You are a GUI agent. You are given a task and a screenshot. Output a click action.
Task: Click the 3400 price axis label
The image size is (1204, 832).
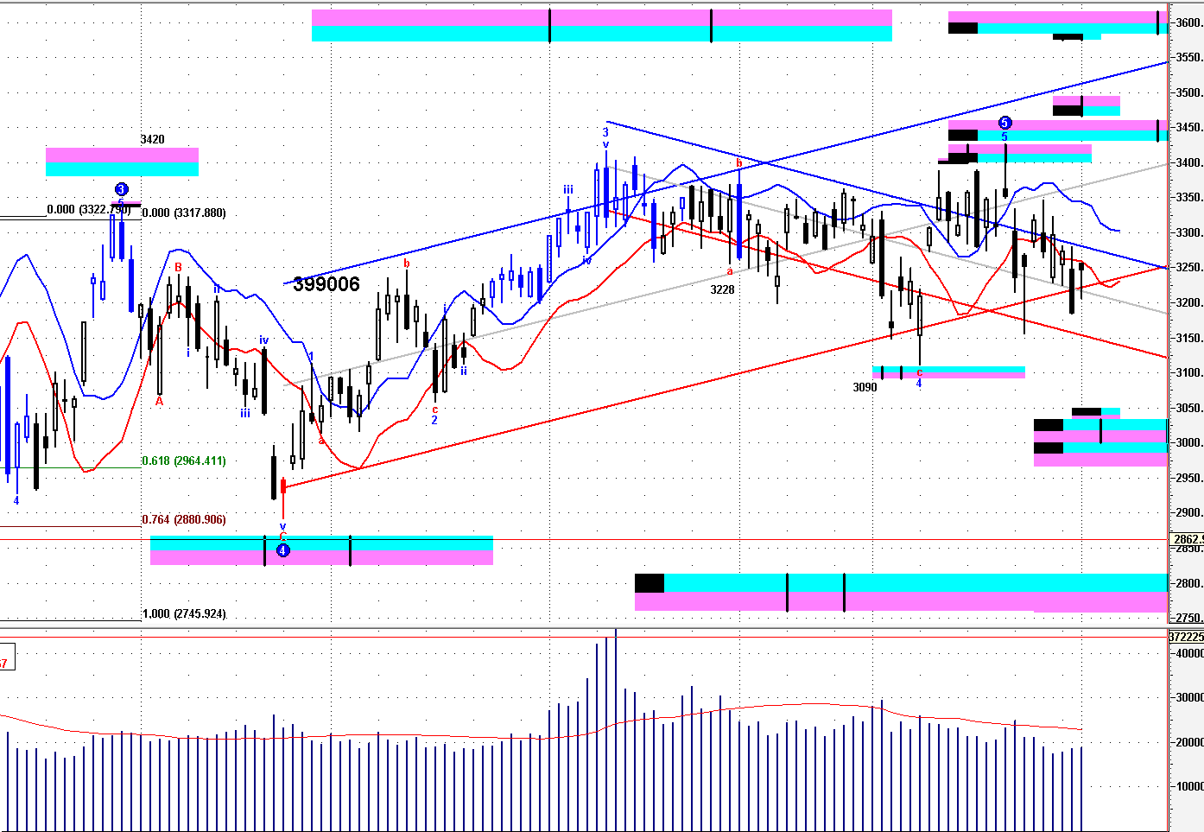tap(1189, 162)
